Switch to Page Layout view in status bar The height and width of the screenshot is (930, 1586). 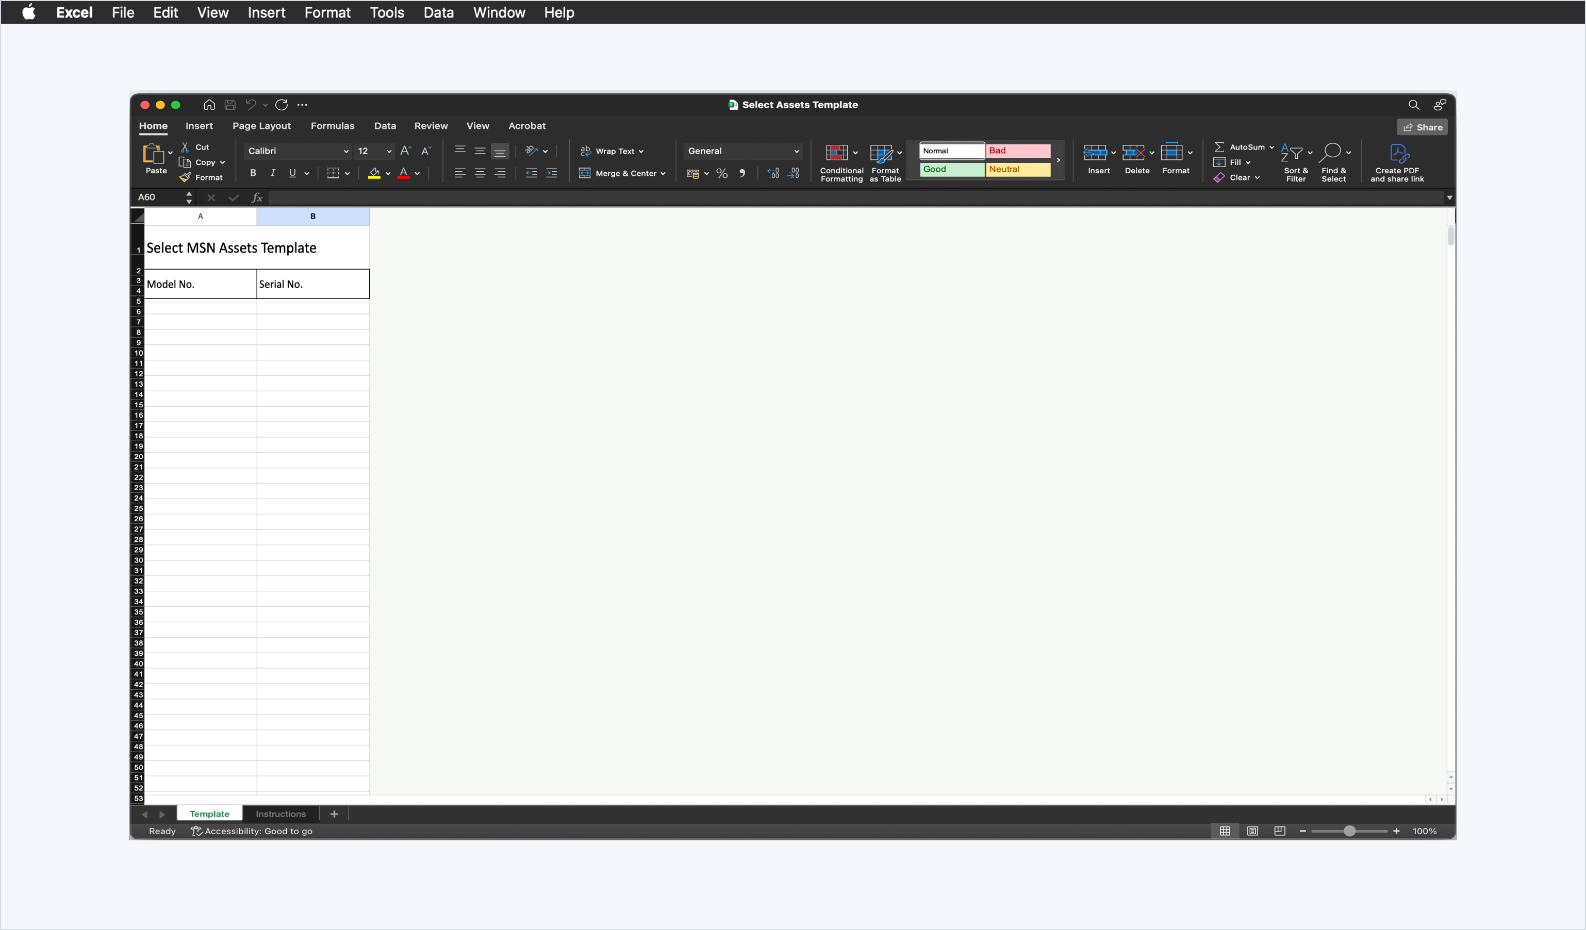(x=1252, y=831)
